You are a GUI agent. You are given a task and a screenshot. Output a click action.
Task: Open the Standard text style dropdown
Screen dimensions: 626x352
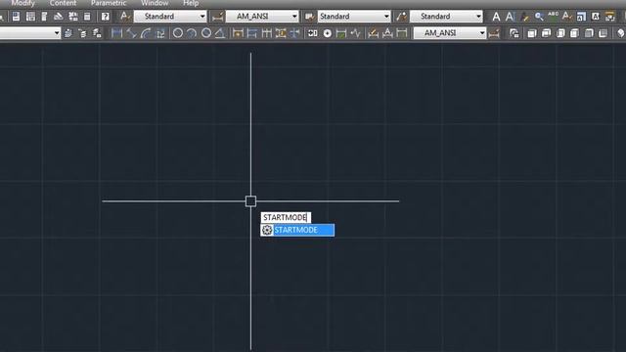tap(170, 17)
